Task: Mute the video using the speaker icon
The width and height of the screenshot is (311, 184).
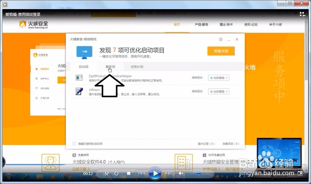Action: pyautogui.click(x=181, y=174)
